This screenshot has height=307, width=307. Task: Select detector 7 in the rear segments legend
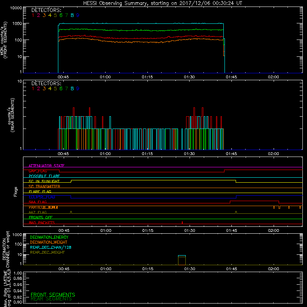point(66,89)
